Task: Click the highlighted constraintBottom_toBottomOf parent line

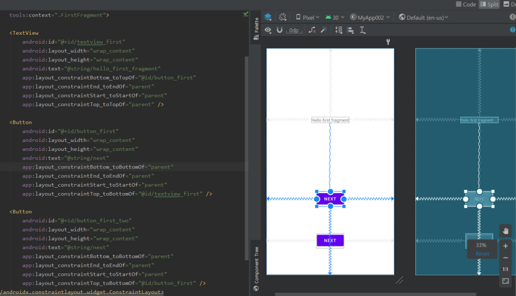Action: tap(98, 167)
